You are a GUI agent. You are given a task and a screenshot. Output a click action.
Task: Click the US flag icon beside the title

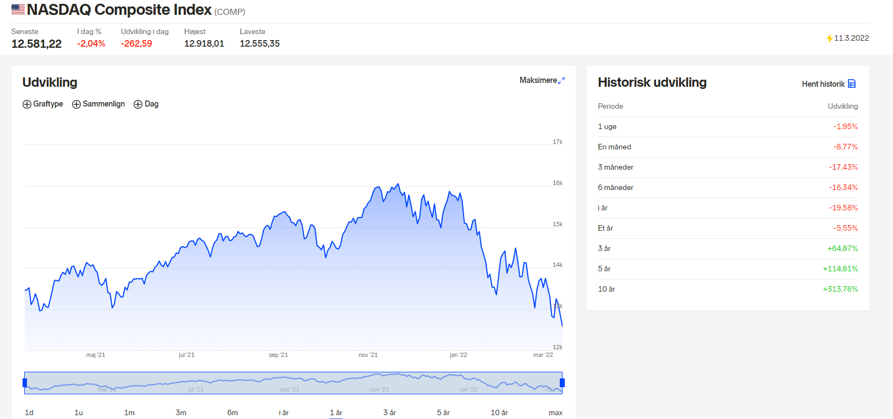tap(18, 9)
